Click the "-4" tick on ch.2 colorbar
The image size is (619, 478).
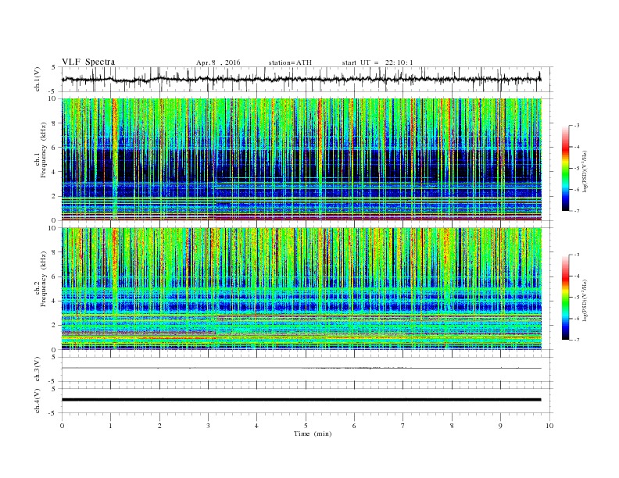click(x=577, y=276)
